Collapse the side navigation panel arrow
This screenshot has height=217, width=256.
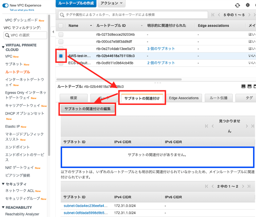click(53, 32)
